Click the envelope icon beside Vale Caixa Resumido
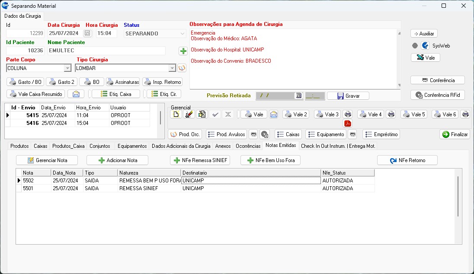This screenshot has width=474, height=274. (x=76, y=94)
